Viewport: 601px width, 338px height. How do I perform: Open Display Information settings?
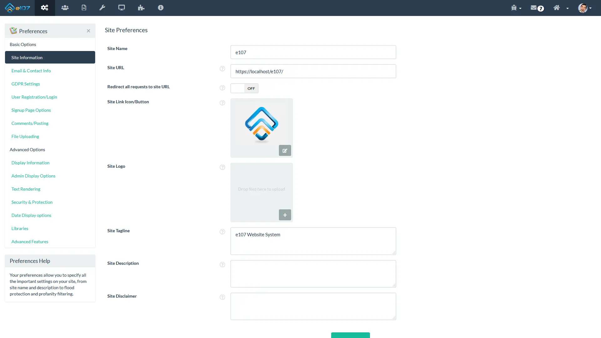(30, 163)
